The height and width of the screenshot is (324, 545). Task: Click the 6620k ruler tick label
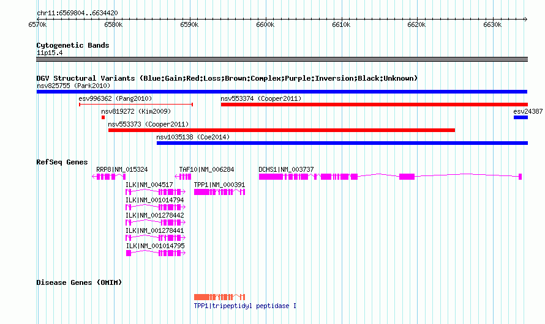(416, 24)
